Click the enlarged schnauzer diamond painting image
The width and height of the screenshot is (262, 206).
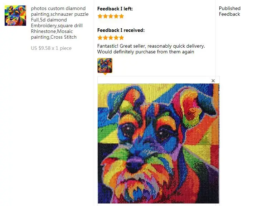[158, 143]
